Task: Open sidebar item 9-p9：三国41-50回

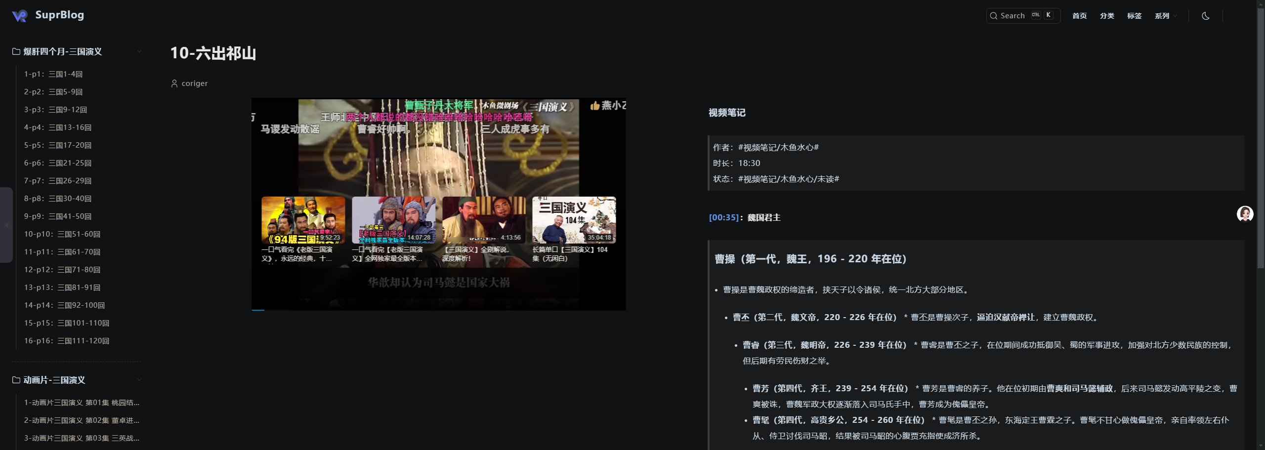Action: (58, 216)
